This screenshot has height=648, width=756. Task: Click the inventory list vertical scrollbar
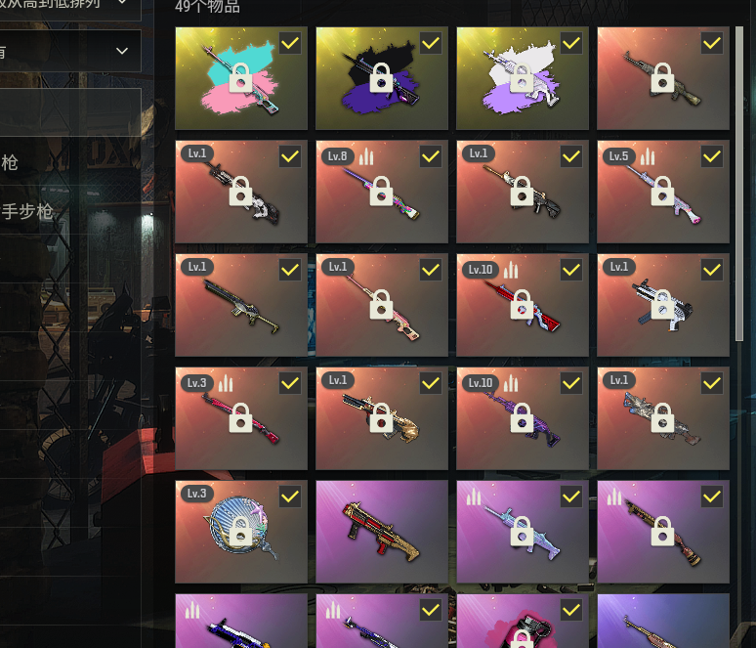pos(739,184)
